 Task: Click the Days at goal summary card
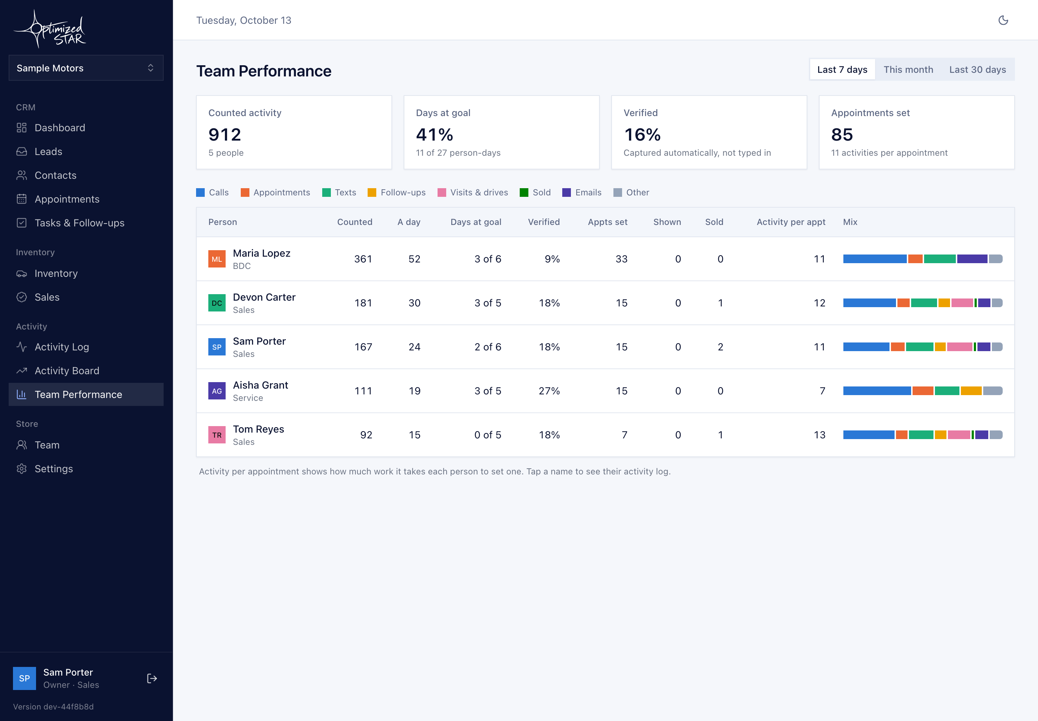501,132
